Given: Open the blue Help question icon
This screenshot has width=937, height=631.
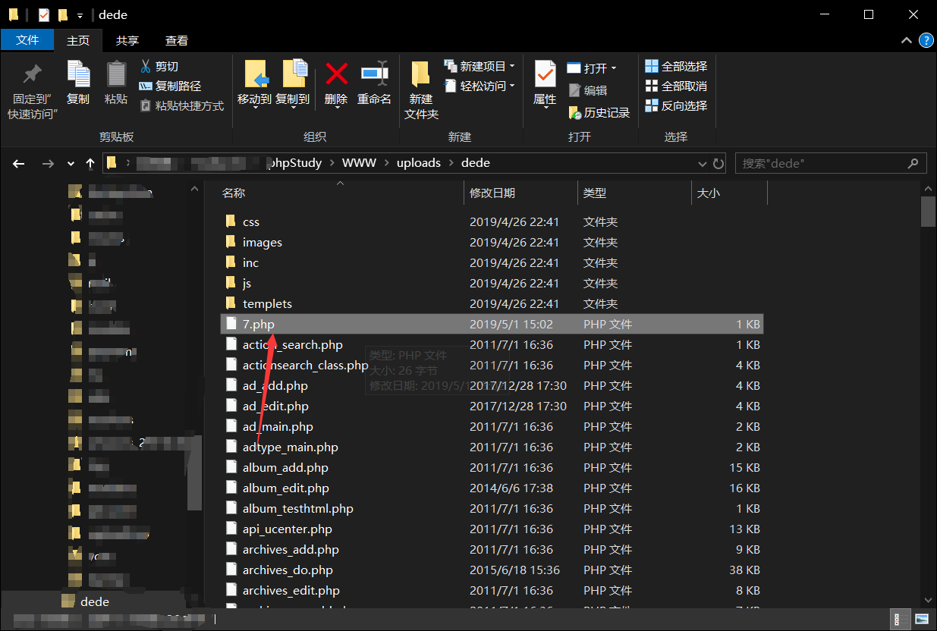Looking at the screenshot, I should click(926, 40).
